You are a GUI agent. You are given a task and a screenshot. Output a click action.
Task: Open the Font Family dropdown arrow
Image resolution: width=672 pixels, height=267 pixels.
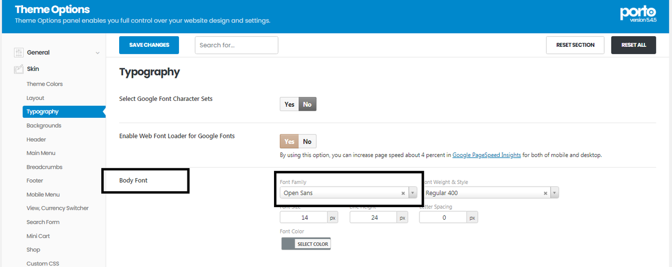413,193
